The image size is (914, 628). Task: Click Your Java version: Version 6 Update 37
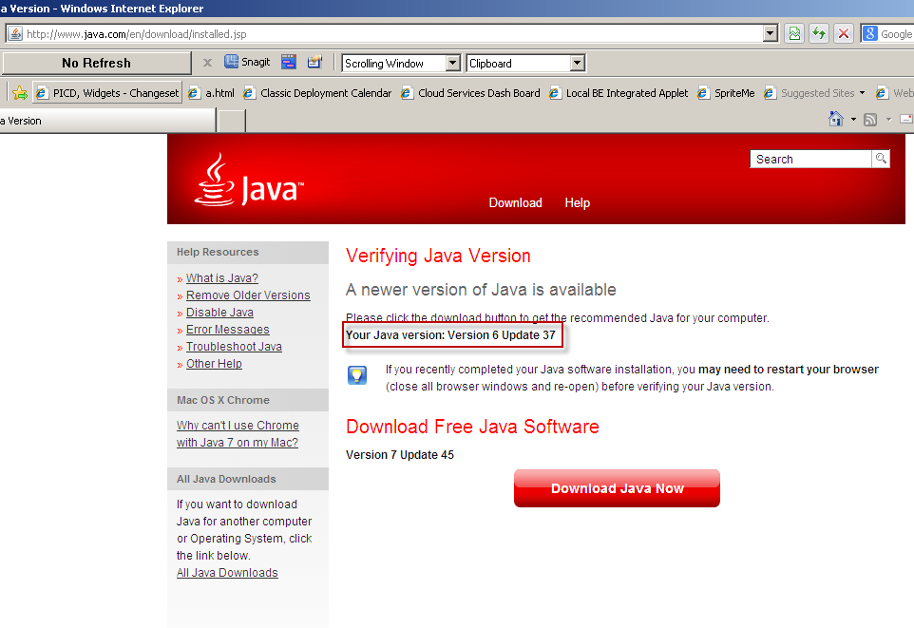450,335
